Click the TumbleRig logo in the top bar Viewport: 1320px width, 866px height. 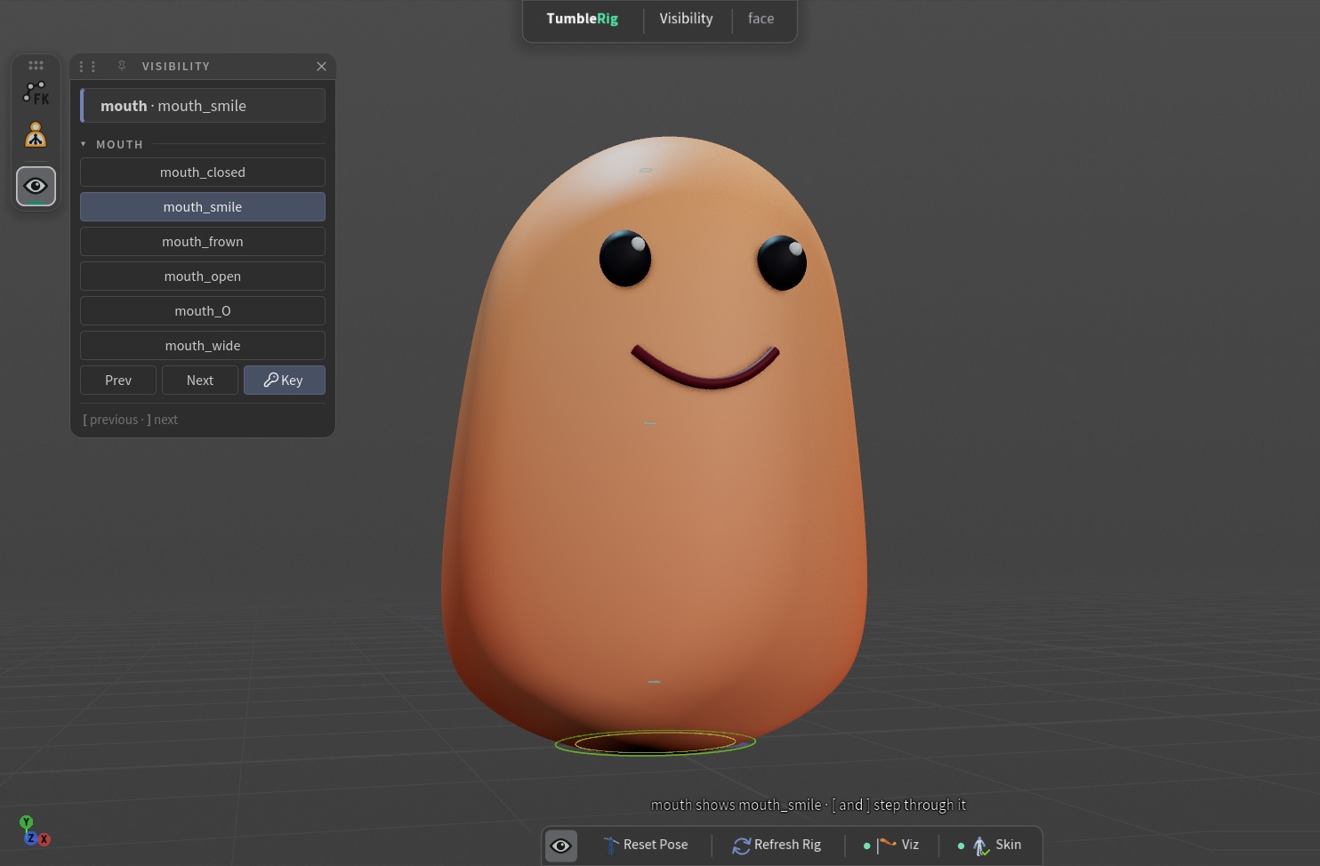coord(583,19)
